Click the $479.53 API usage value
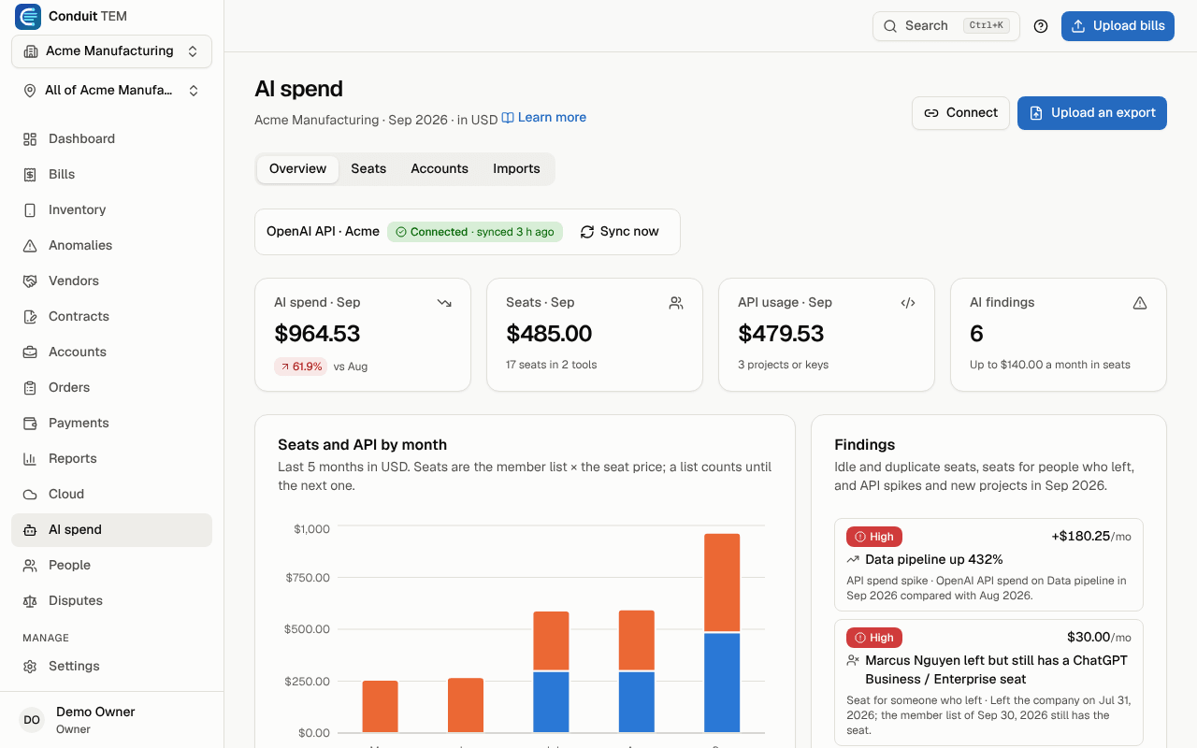1197x748 pixels. [x=781, y=334]
